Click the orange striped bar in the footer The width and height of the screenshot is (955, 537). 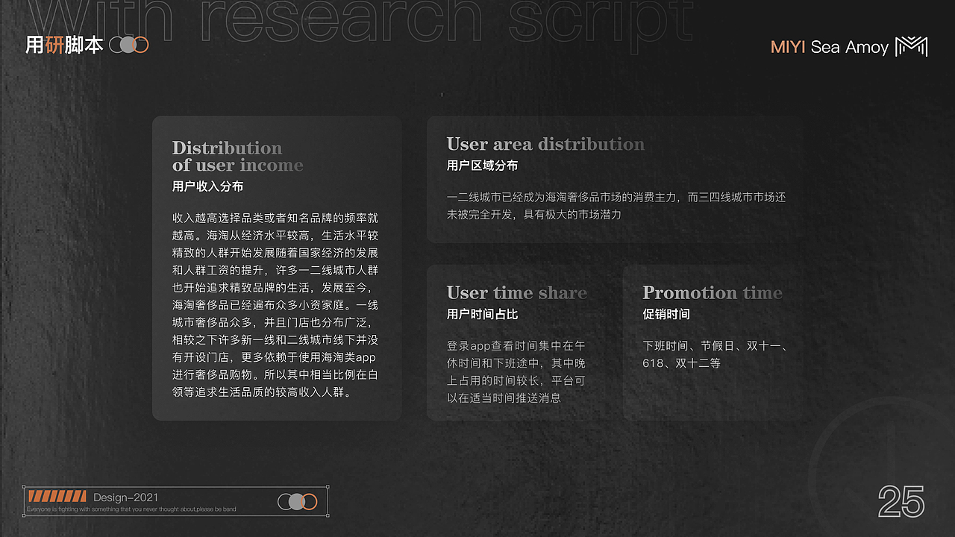click(x=57, y=497)
